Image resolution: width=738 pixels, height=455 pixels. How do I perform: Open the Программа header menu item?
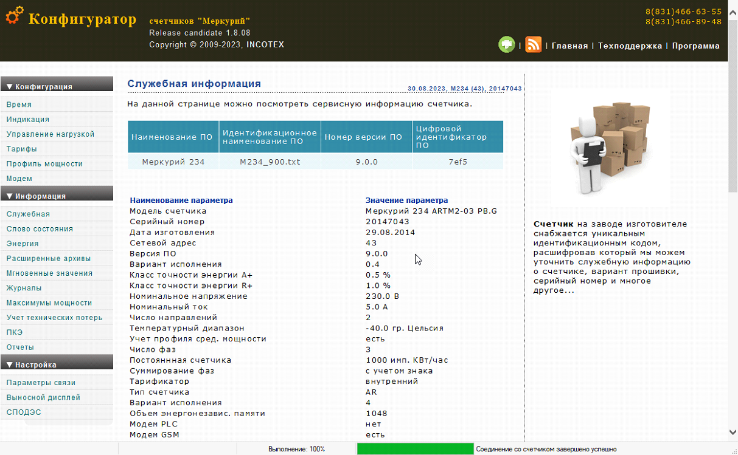[x=695, y=46]
